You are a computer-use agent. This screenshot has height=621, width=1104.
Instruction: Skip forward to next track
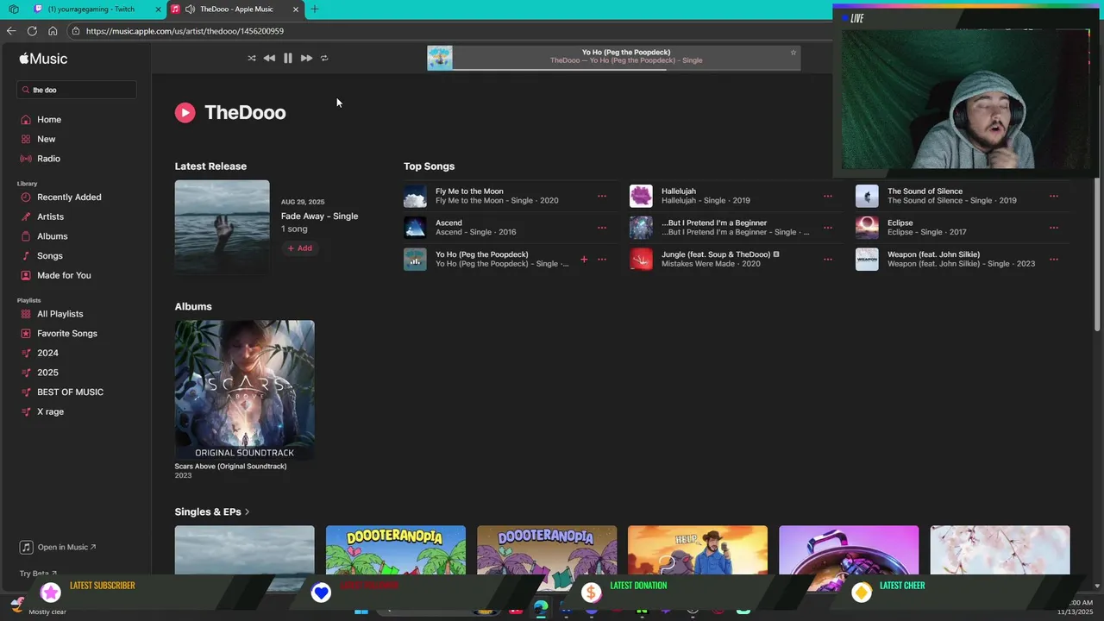[x=306, y=58]
